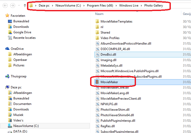Expand chevron after Program Files (x86) breadcrumb
The width and height of the screenshot is (191, 133).
pyautogui.click(x=116, y=6)
